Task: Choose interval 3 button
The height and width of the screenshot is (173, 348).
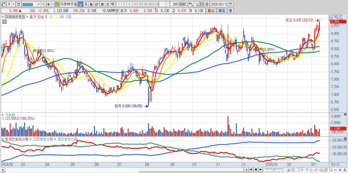Action: pos(124,4)
